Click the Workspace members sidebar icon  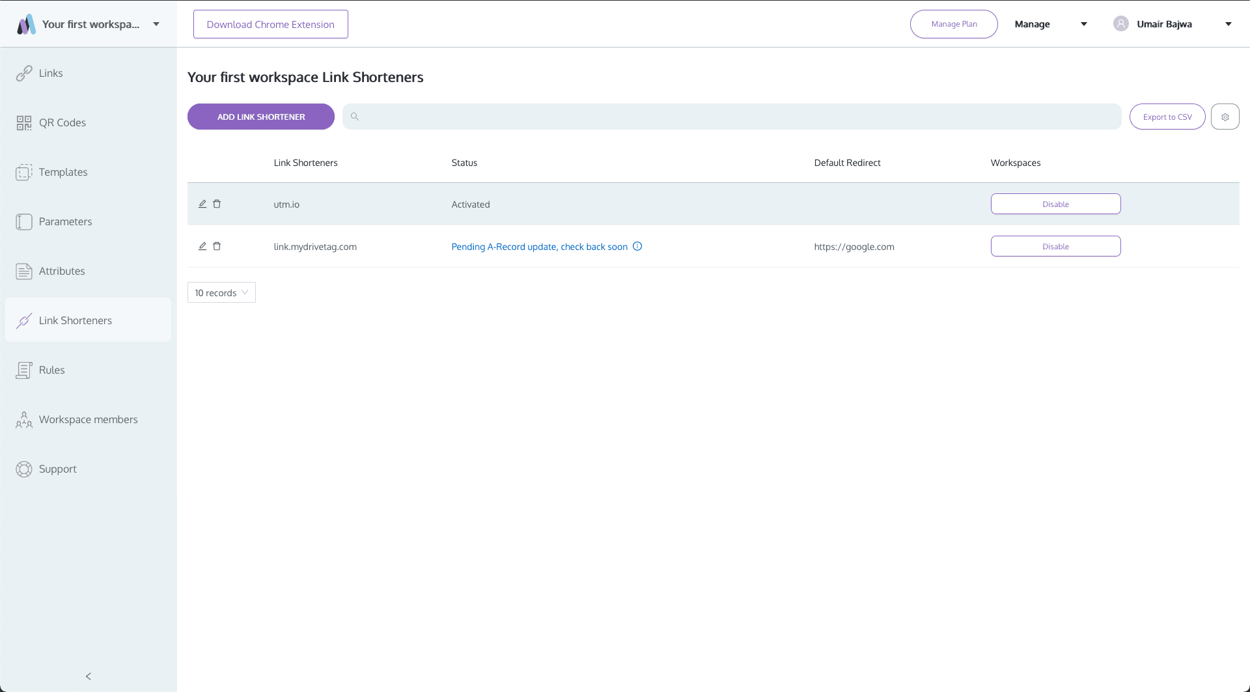point(24,420)
